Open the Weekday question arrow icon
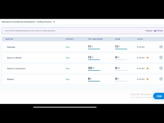Viewport: 164px width, 123px height. tap(161, 47)
